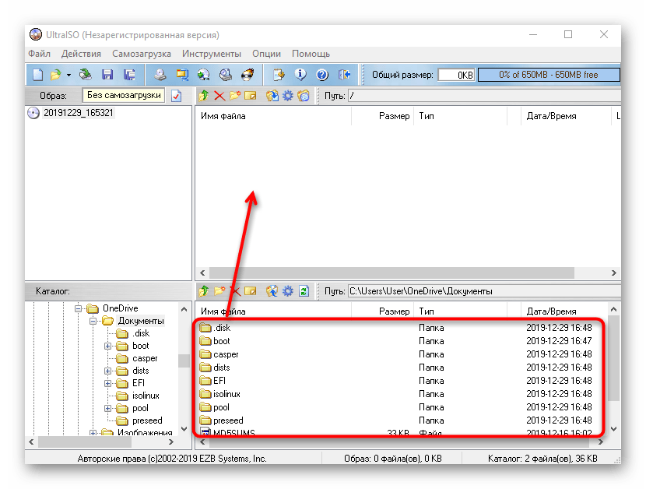Image resolution: width=646 pixels, height=489 pixels.
Task: Click the blue Info icon in main toolbar
Action: point(301,76)
